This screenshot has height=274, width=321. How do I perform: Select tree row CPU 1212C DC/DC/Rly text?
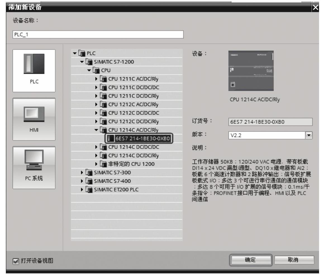point(134,121)
